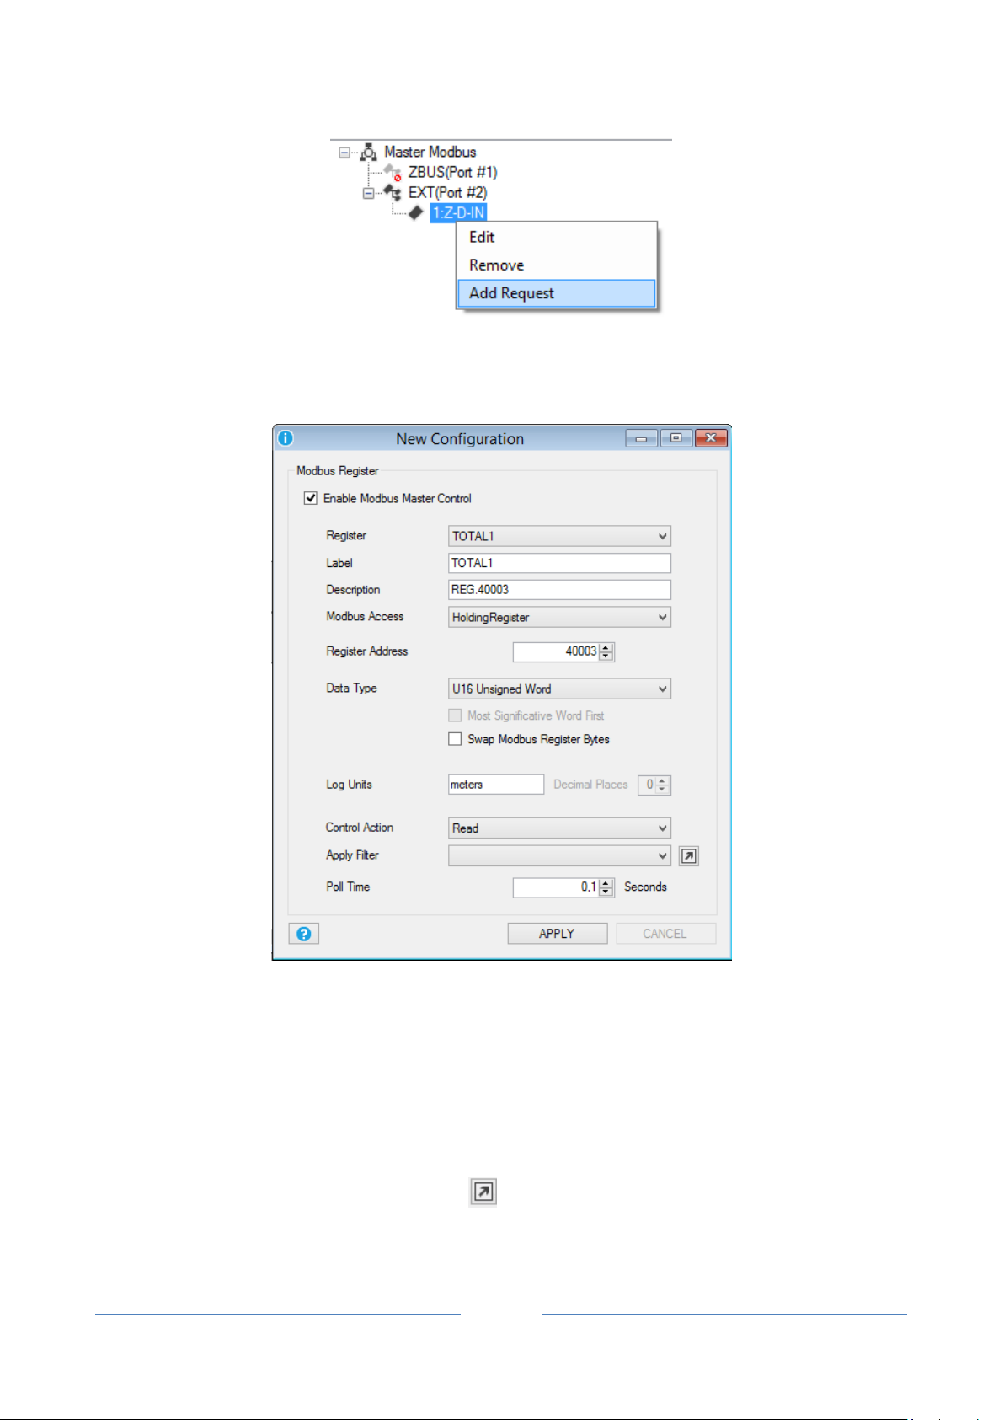This screenshot has width=1004, height=1420.
Task: Decrease Poll Time with down arrow
Action: 606,892
